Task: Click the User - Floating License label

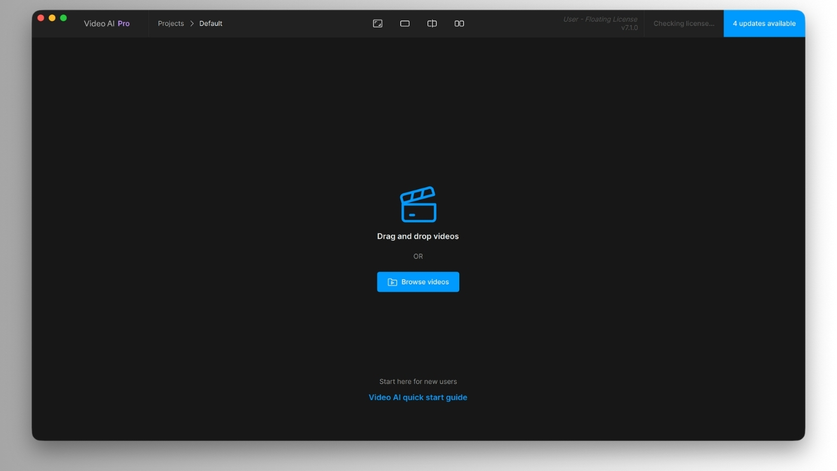Action: pos(600,19)
